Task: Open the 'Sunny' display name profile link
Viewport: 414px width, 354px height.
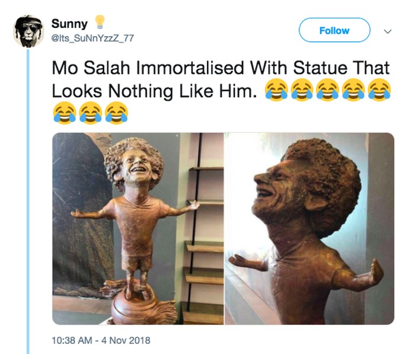Action: pos(69,24)
